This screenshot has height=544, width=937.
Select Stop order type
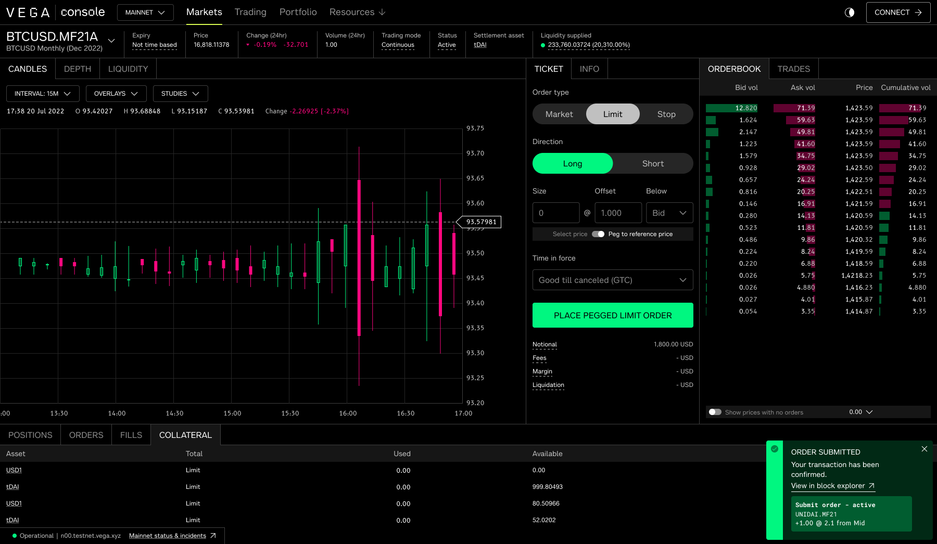(666, 114)
